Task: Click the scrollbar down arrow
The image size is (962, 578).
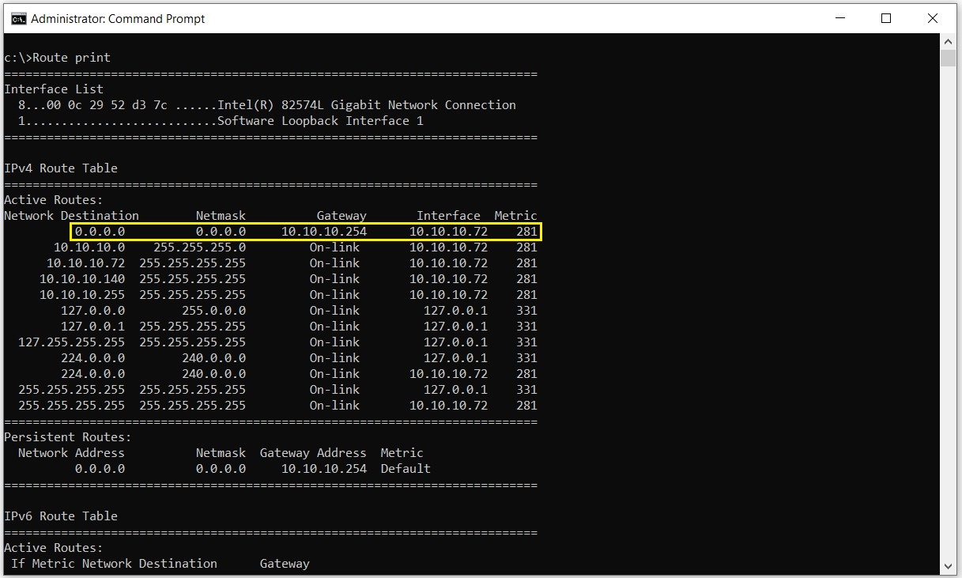Action: pos(948,565)
